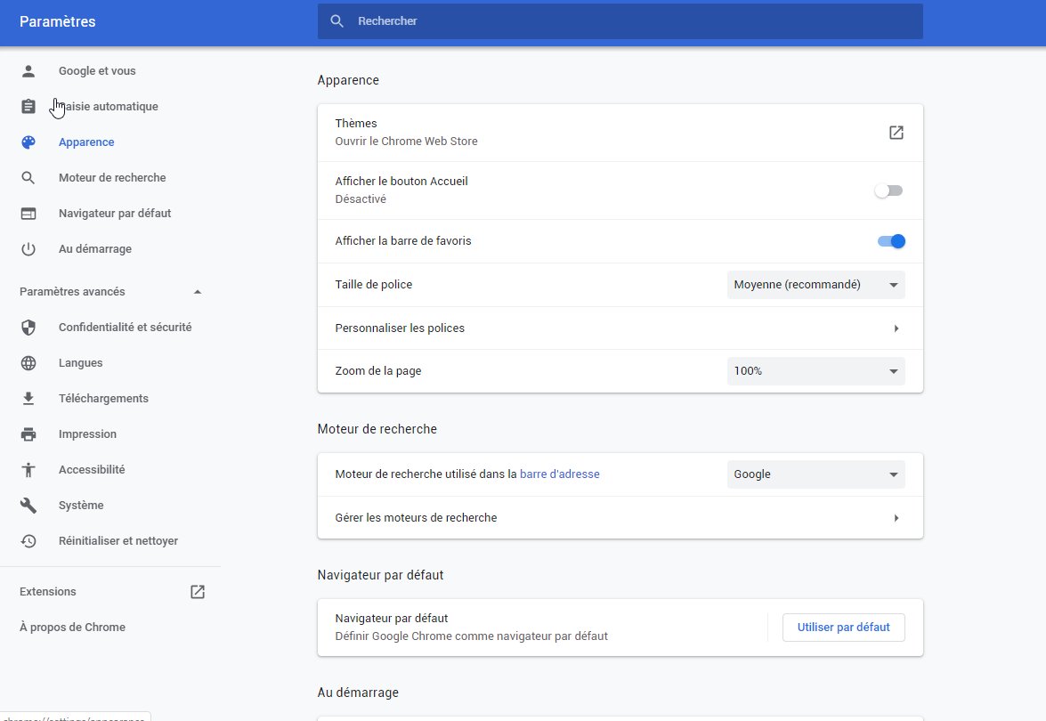Screen dimensions: 1046x721
Task: Expand Personnaliser les polices arrow
Action: (x=896, y=328)
